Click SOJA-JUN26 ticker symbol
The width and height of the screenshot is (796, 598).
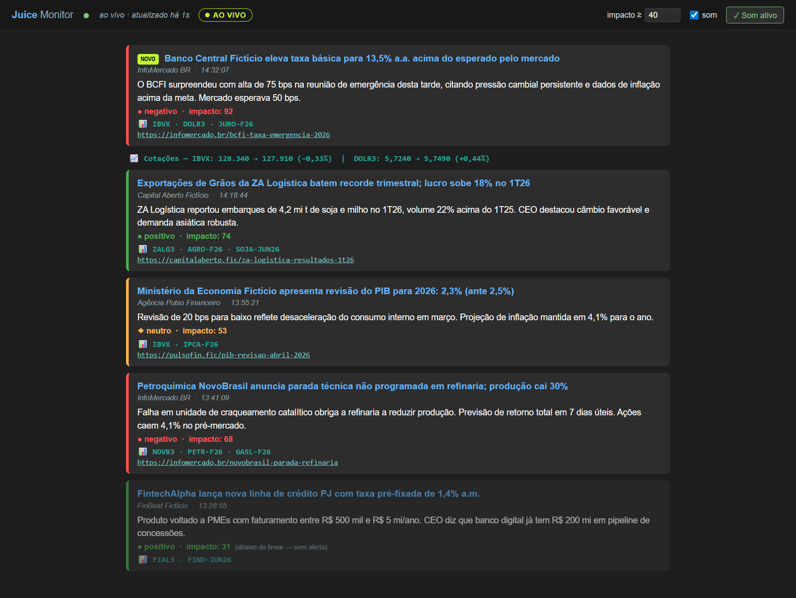point(257,249)
